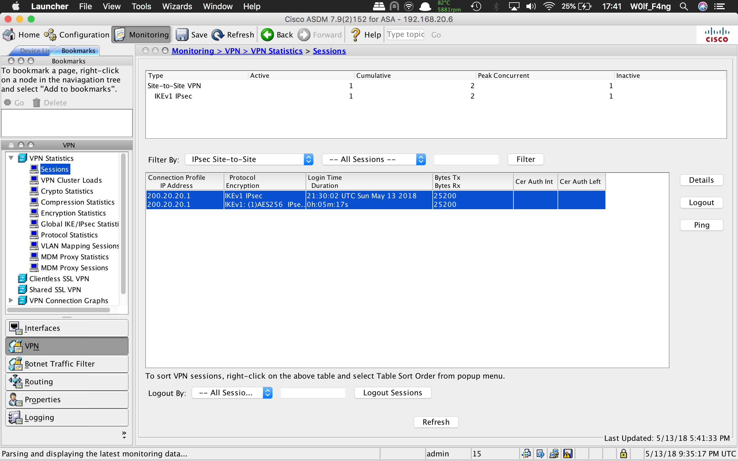This screenshot has width=738, height=461.
Task: Click the Save floppy disk icon
Action: coord(182,35)
